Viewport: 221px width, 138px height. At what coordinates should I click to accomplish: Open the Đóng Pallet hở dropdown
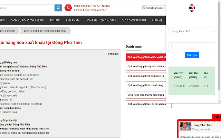pos(192,31)
